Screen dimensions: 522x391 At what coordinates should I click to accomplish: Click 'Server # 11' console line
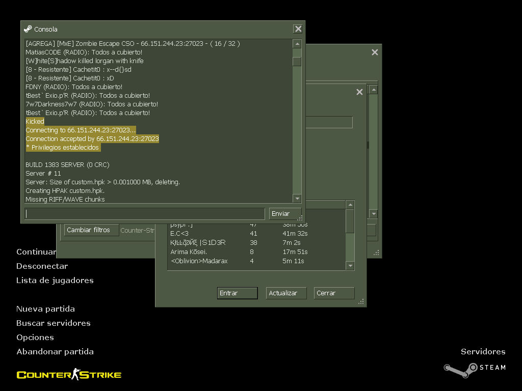coord(43,174)
